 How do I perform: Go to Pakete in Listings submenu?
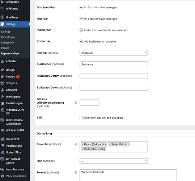(x=5, y=48)
